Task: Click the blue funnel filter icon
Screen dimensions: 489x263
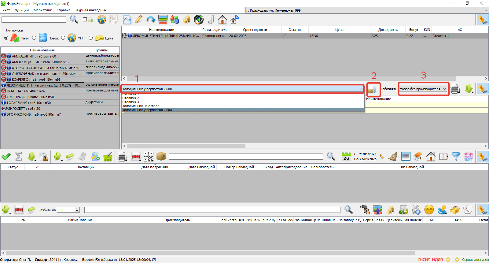Action: point(456,157)
